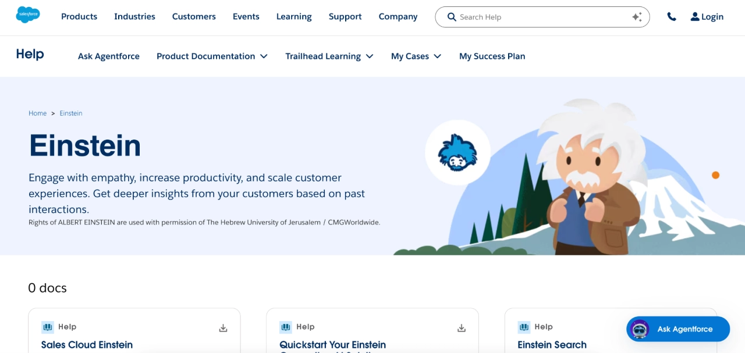Click inside the Search Help input field

click(524, 17)
